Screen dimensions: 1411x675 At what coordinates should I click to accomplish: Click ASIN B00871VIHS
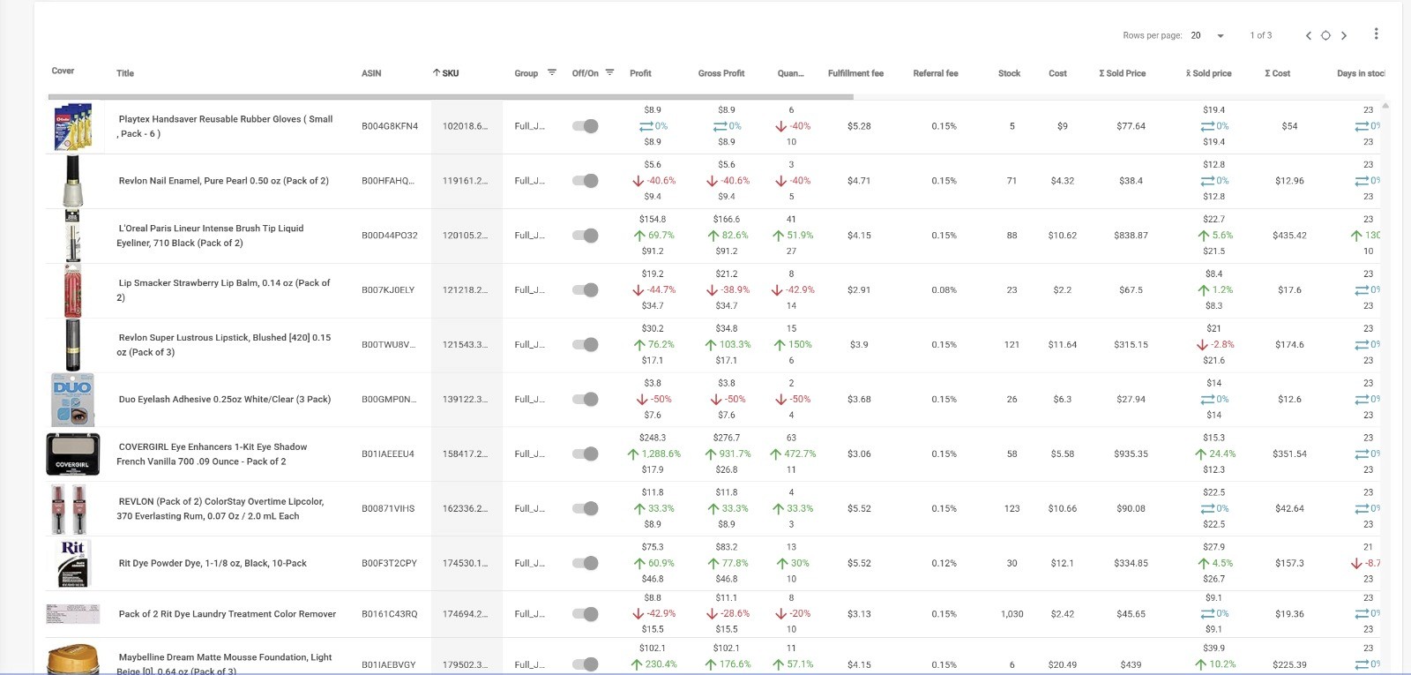pos(388,508)
